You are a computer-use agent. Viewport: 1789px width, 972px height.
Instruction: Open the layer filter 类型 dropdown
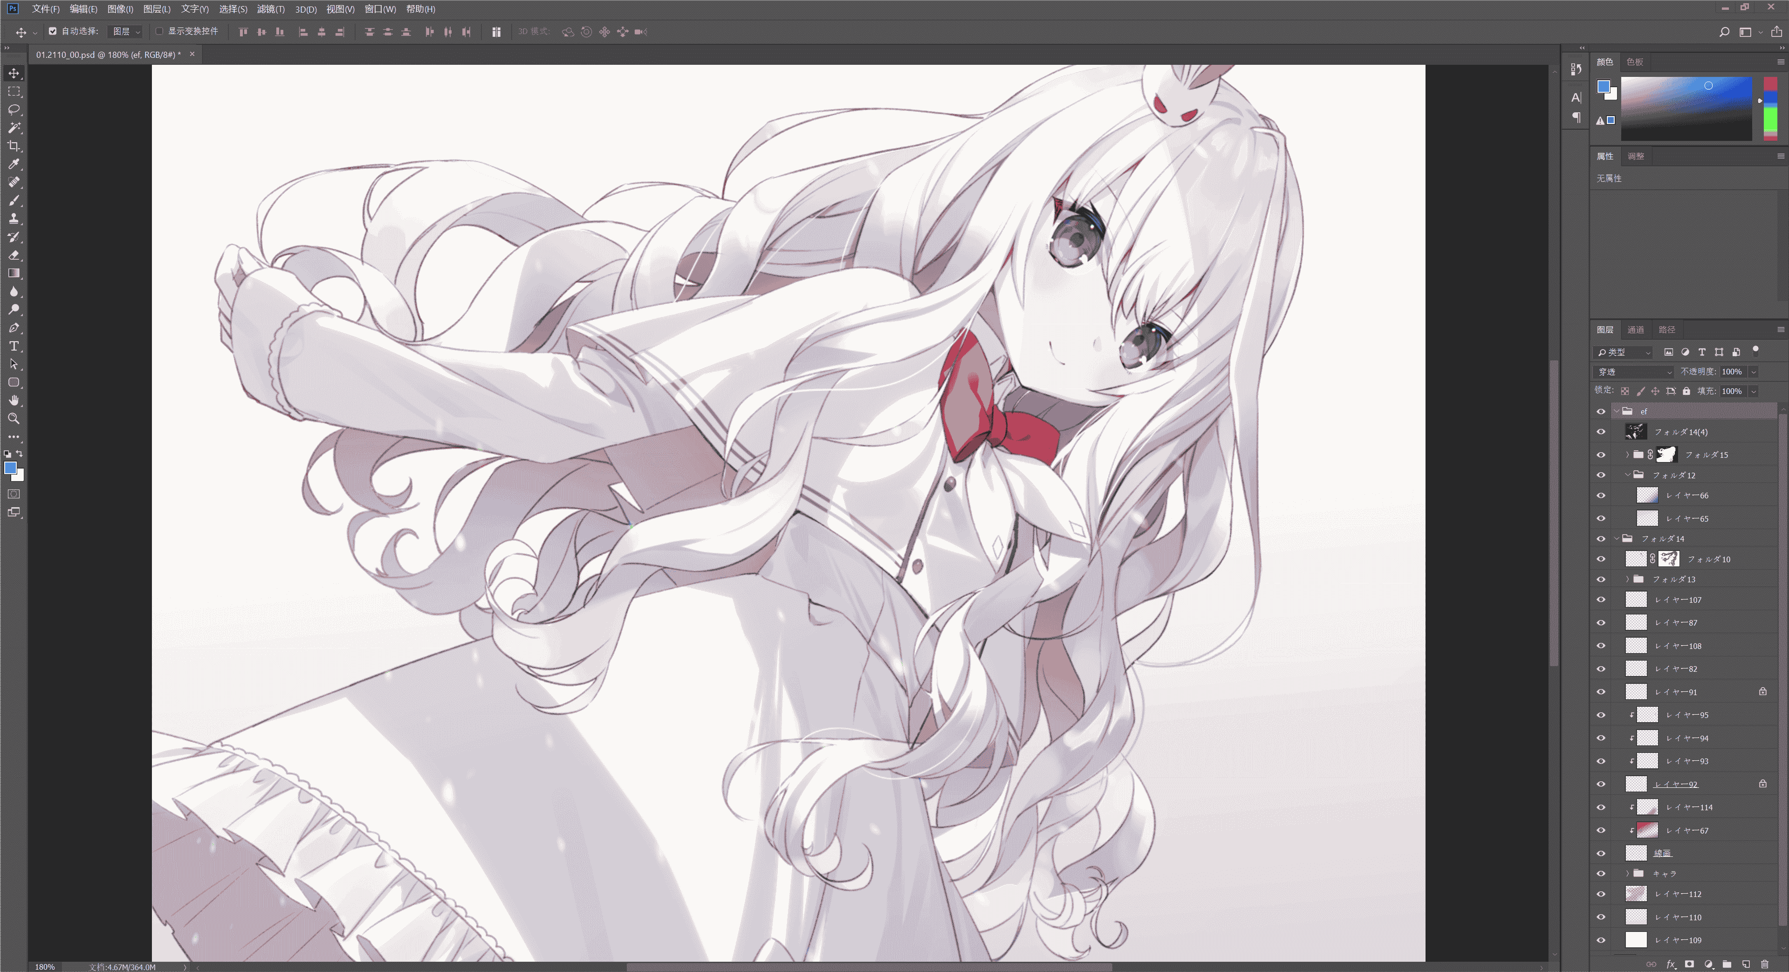pos(1624,352)
